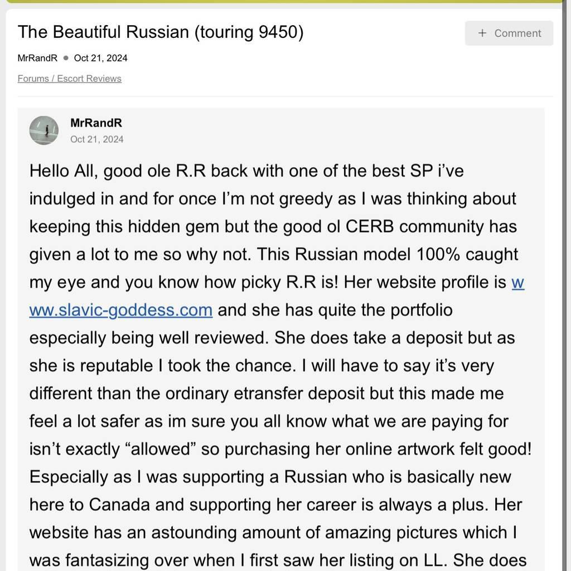Click the post timestamp below bold username
571x571 pixels.
(97, 139)
